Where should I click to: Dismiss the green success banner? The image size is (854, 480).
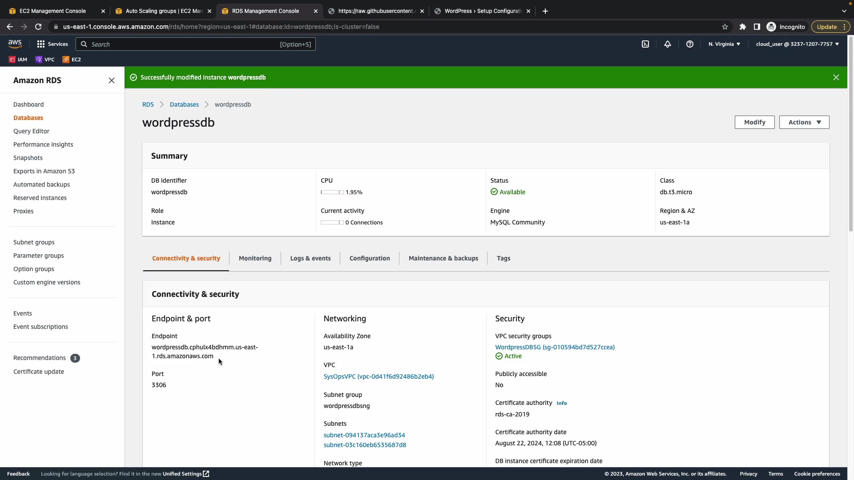tap(836, 77)
